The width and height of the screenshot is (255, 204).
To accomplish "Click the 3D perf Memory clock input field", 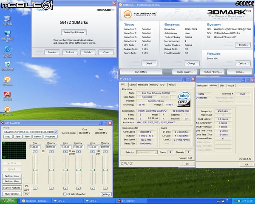I will 105,147.
